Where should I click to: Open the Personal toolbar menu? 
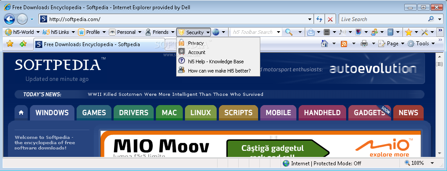pyautogui.click(x=125, y=32)
